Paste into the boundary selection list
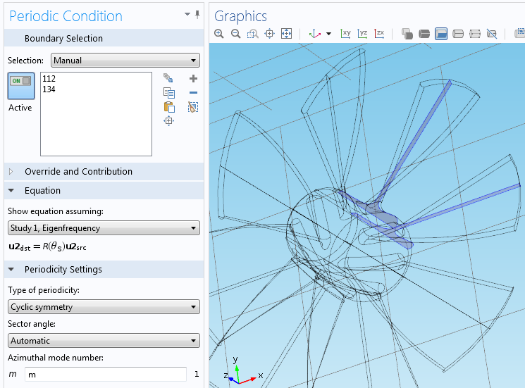The height and width of the screenshot is (388, 525). click(169, 107)
